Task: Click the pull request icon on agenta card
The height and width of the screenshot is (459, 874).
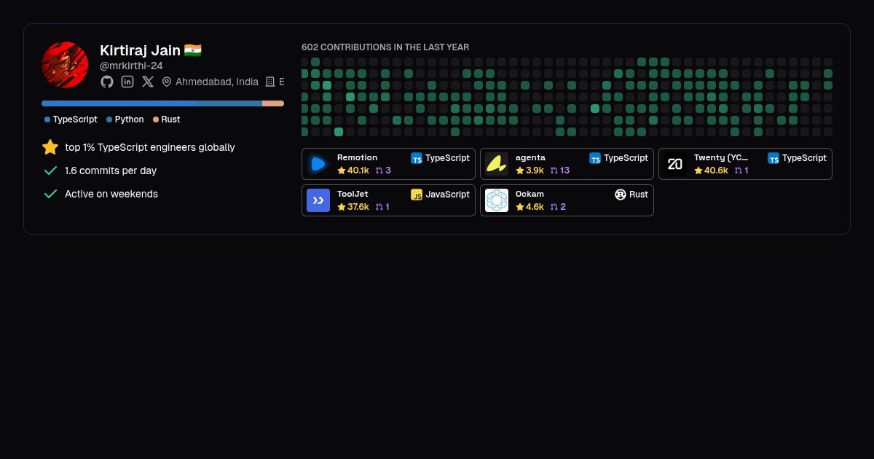Action: (554, 170)
